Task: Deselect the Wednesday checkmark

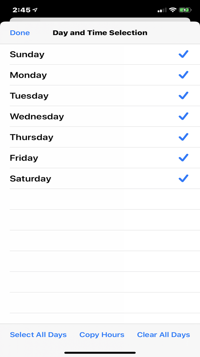Action: [x=183, y=116]
